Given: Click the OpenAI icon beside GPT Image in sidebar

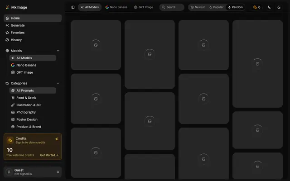Looking at the screenshot, I should [x=13, y=72].
